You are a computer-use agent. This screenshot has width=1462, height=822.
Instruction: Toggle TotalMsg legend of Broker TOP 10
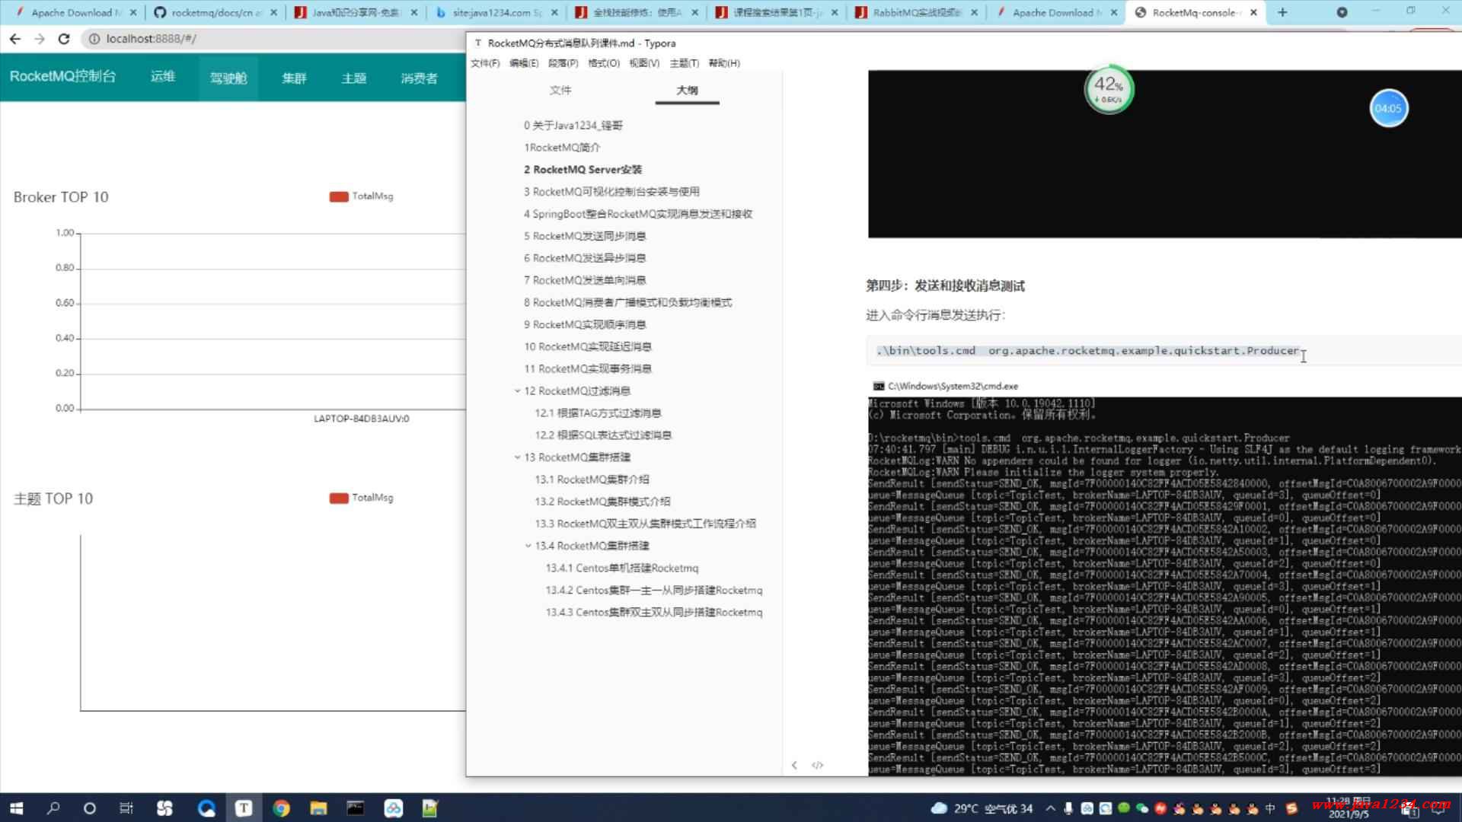coord(362,196)
